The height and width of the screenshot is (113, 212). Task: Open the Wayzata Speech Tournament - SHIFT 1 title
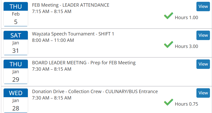point(73,34)
